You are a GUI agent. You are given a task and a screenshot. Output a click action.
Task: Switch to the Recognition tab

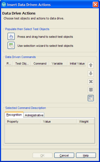(x=14, y=115)
